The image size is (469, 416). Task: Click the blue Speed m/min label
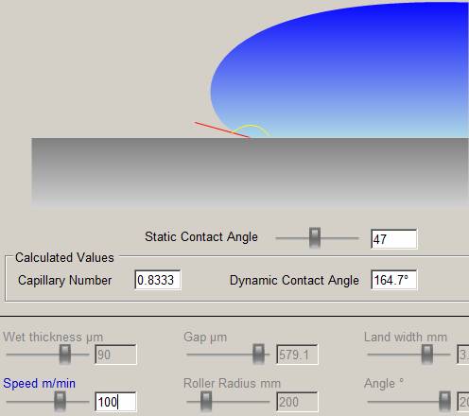click(x=39, y=384)
